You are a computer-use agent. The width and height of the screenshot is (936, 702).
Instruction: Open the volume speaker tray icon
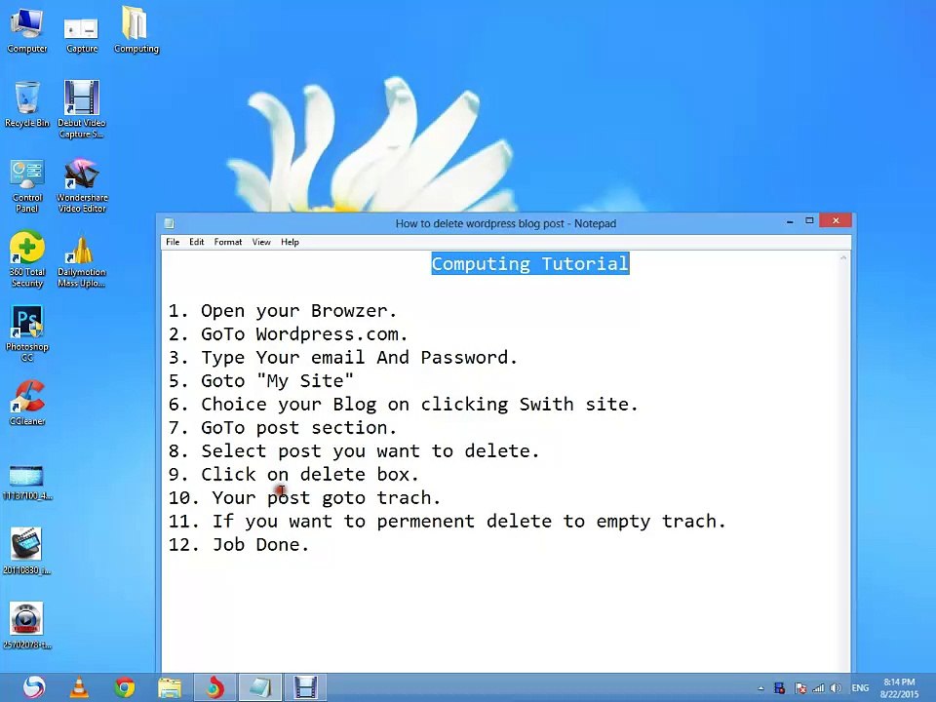(x=836, y=688)
